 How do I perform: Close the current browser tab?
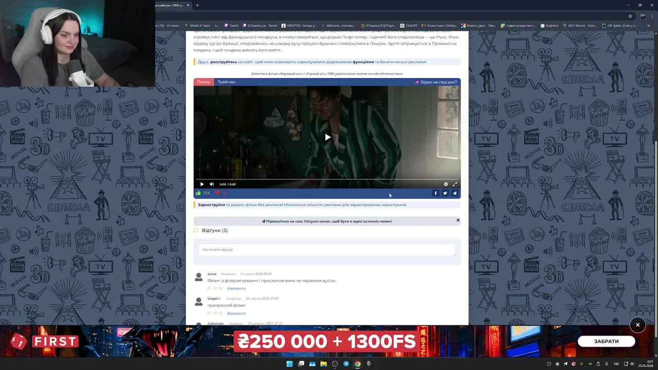(x=188, y=5)
